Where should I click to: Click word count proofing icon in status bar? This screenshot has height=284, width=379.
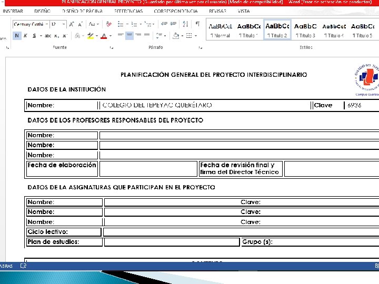click(24, 266)
